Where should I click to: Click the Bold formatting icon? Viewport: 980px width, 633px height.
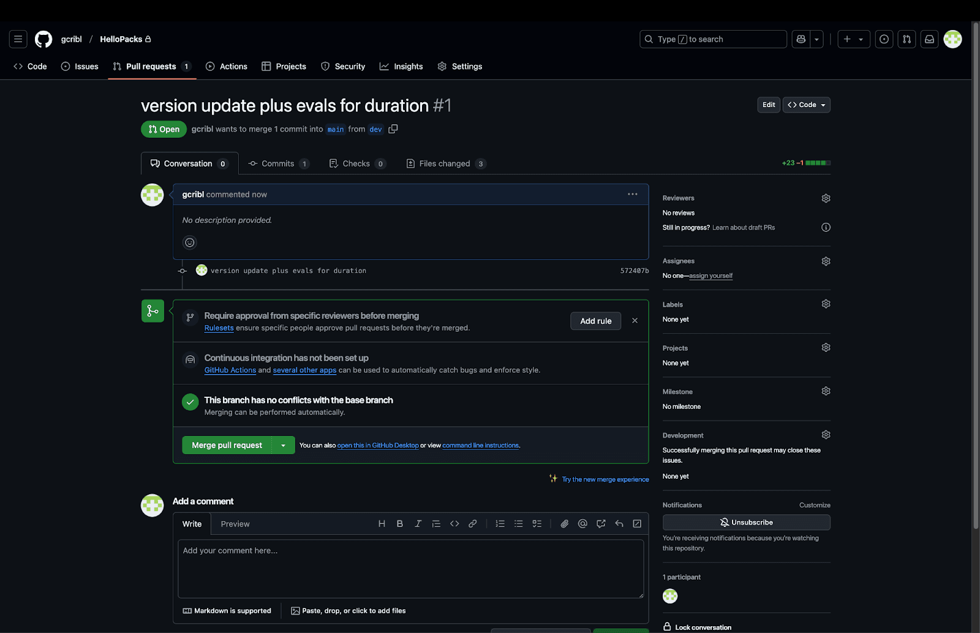(400, 524)
